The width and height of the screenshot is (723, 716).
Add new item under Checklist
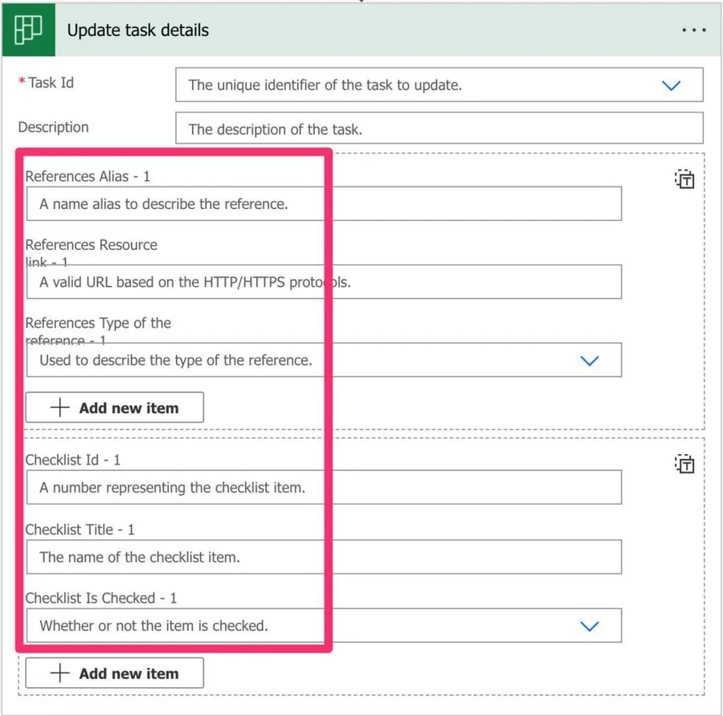coord(115,673)
